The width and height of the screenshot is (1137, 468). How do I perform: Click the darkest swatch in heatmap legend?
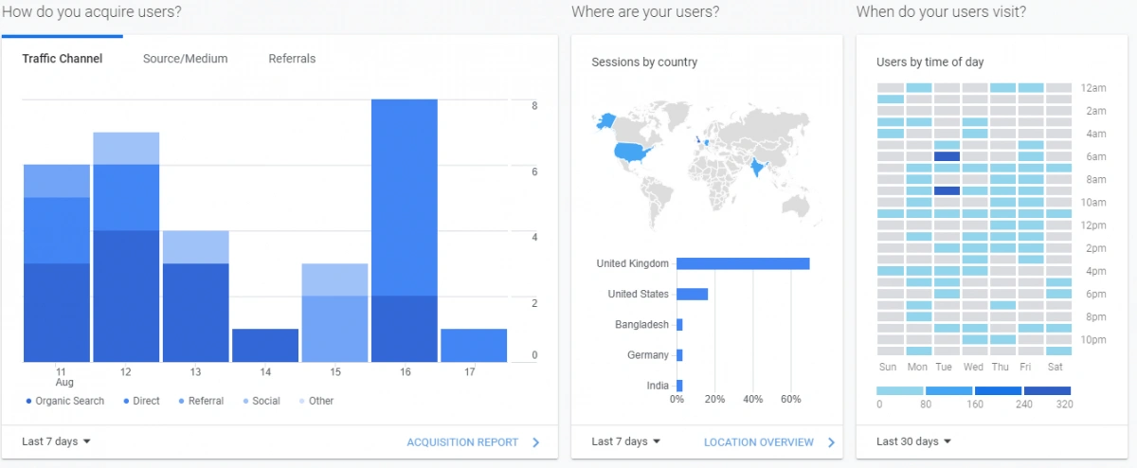coord(1047,390)
